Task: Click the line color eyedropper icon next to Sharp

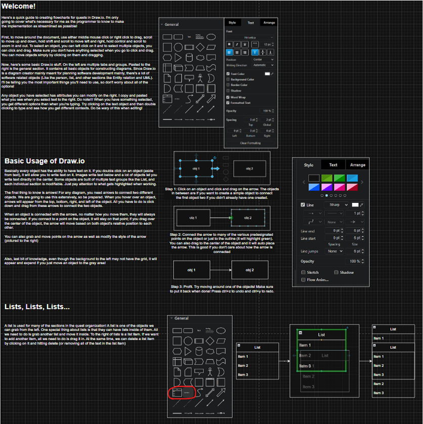Action: coord(362,205)
